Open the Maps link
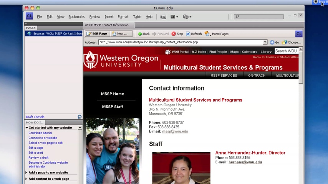The image size is (328, 184). (234, 52)
